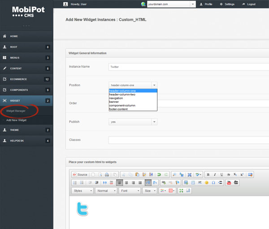Focus the Classes input field
Screen dimensions: 269x229
tap(189, 140)
